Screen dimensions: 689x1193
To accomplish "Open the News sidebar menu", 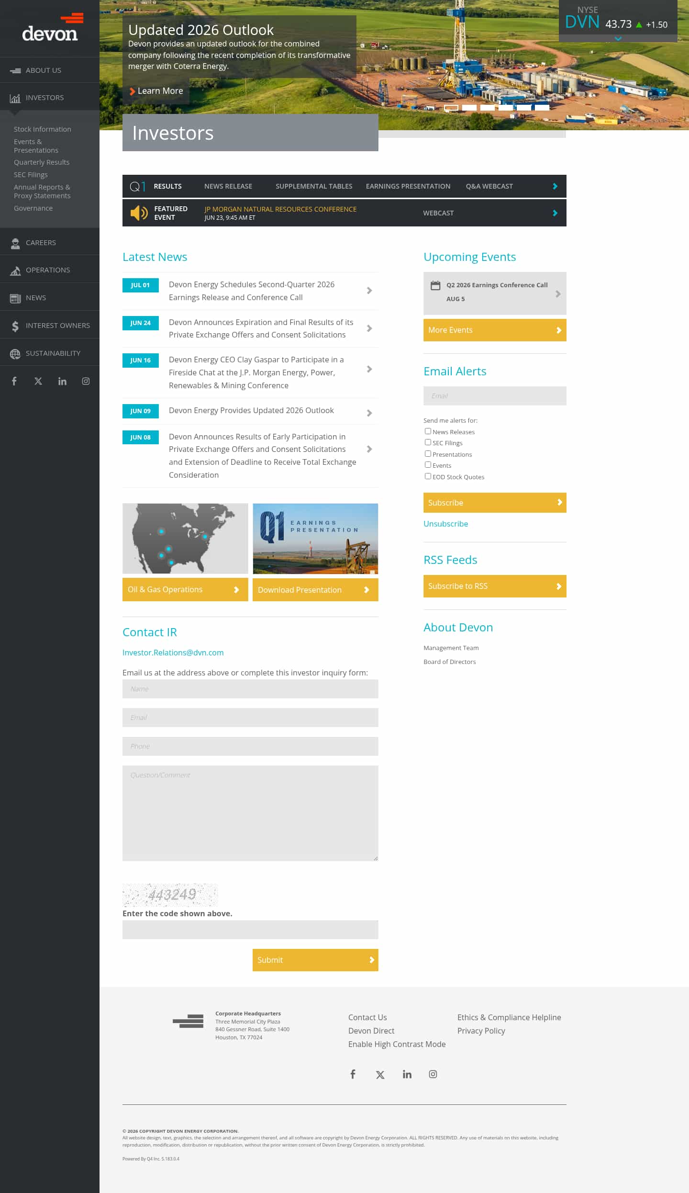I will coord(50,298).
